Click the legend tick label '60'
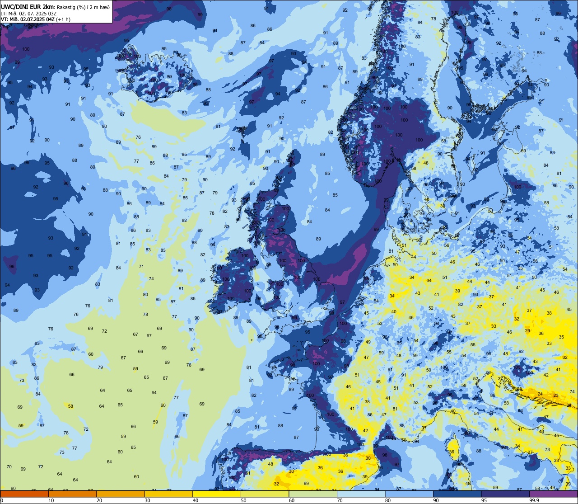 point(291,500)
